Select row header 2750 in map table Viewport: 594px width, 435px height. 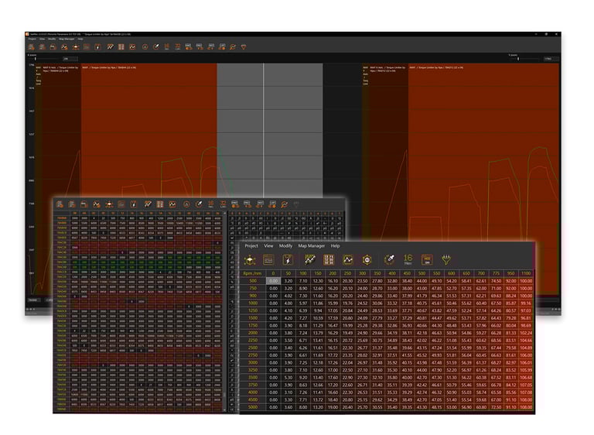[253, 355]
